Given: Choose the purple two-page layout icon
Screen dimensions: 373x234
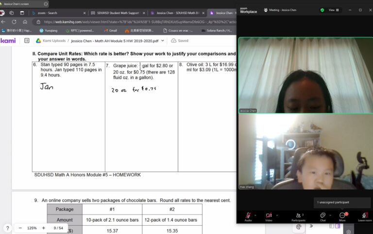Looking at the screenshot, I should tap(338, 226).
